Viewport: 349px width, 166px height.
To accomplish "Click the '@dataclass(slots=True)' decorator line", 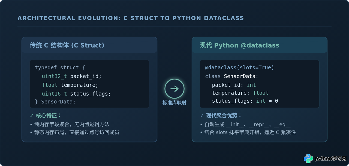I will click(x=239, y=67).
